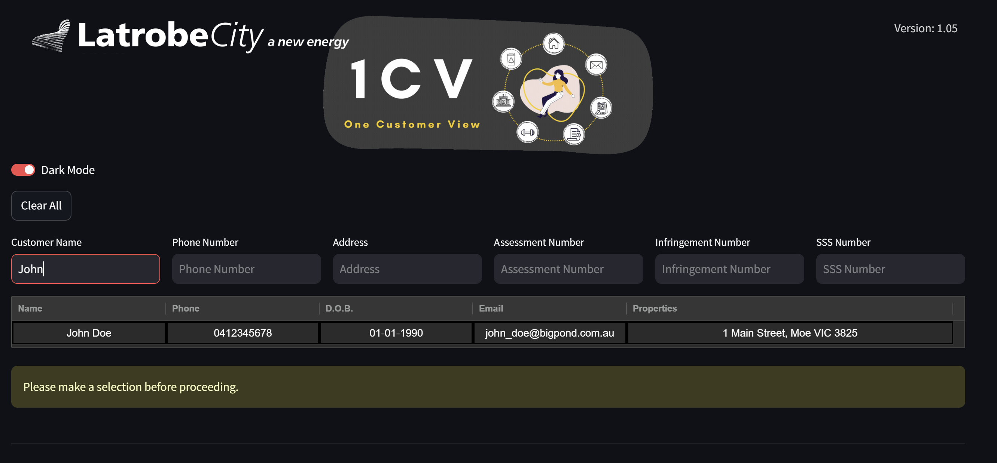Select the 1 Main Street, Moe property cell

pos(790,332)
